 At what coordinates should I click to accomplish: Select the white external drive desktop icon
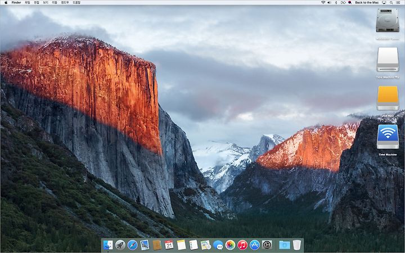(388, 60)
